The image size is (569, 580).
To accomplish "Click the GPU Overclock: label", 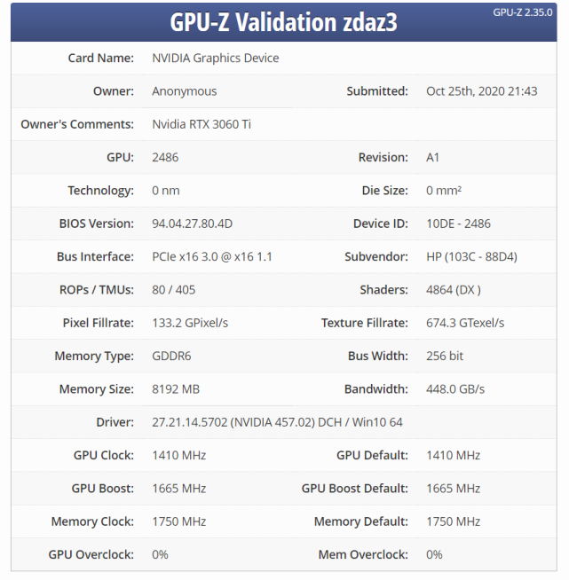I will (x=91, y=554).
